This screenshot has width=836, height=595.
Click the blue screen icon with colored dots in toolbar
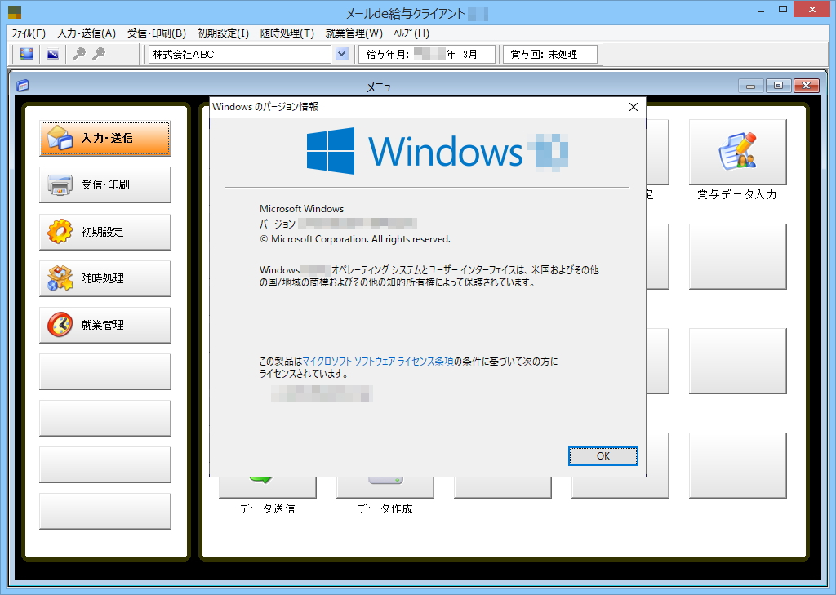pyautogui.click(x=27, y=54)
